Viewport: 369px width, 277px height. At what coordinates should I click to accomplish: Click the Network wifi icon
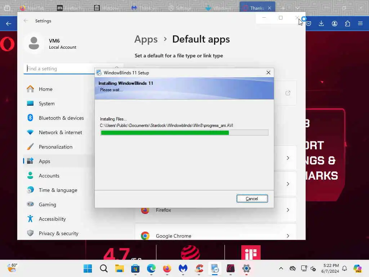click(30, 132)
